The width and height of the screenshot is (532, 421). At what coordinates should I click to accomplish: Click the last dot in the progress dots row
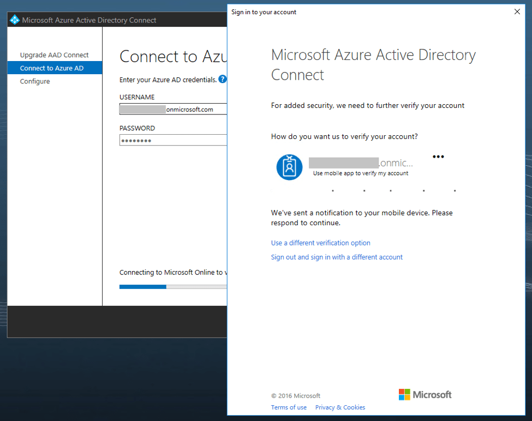[455, 191]
